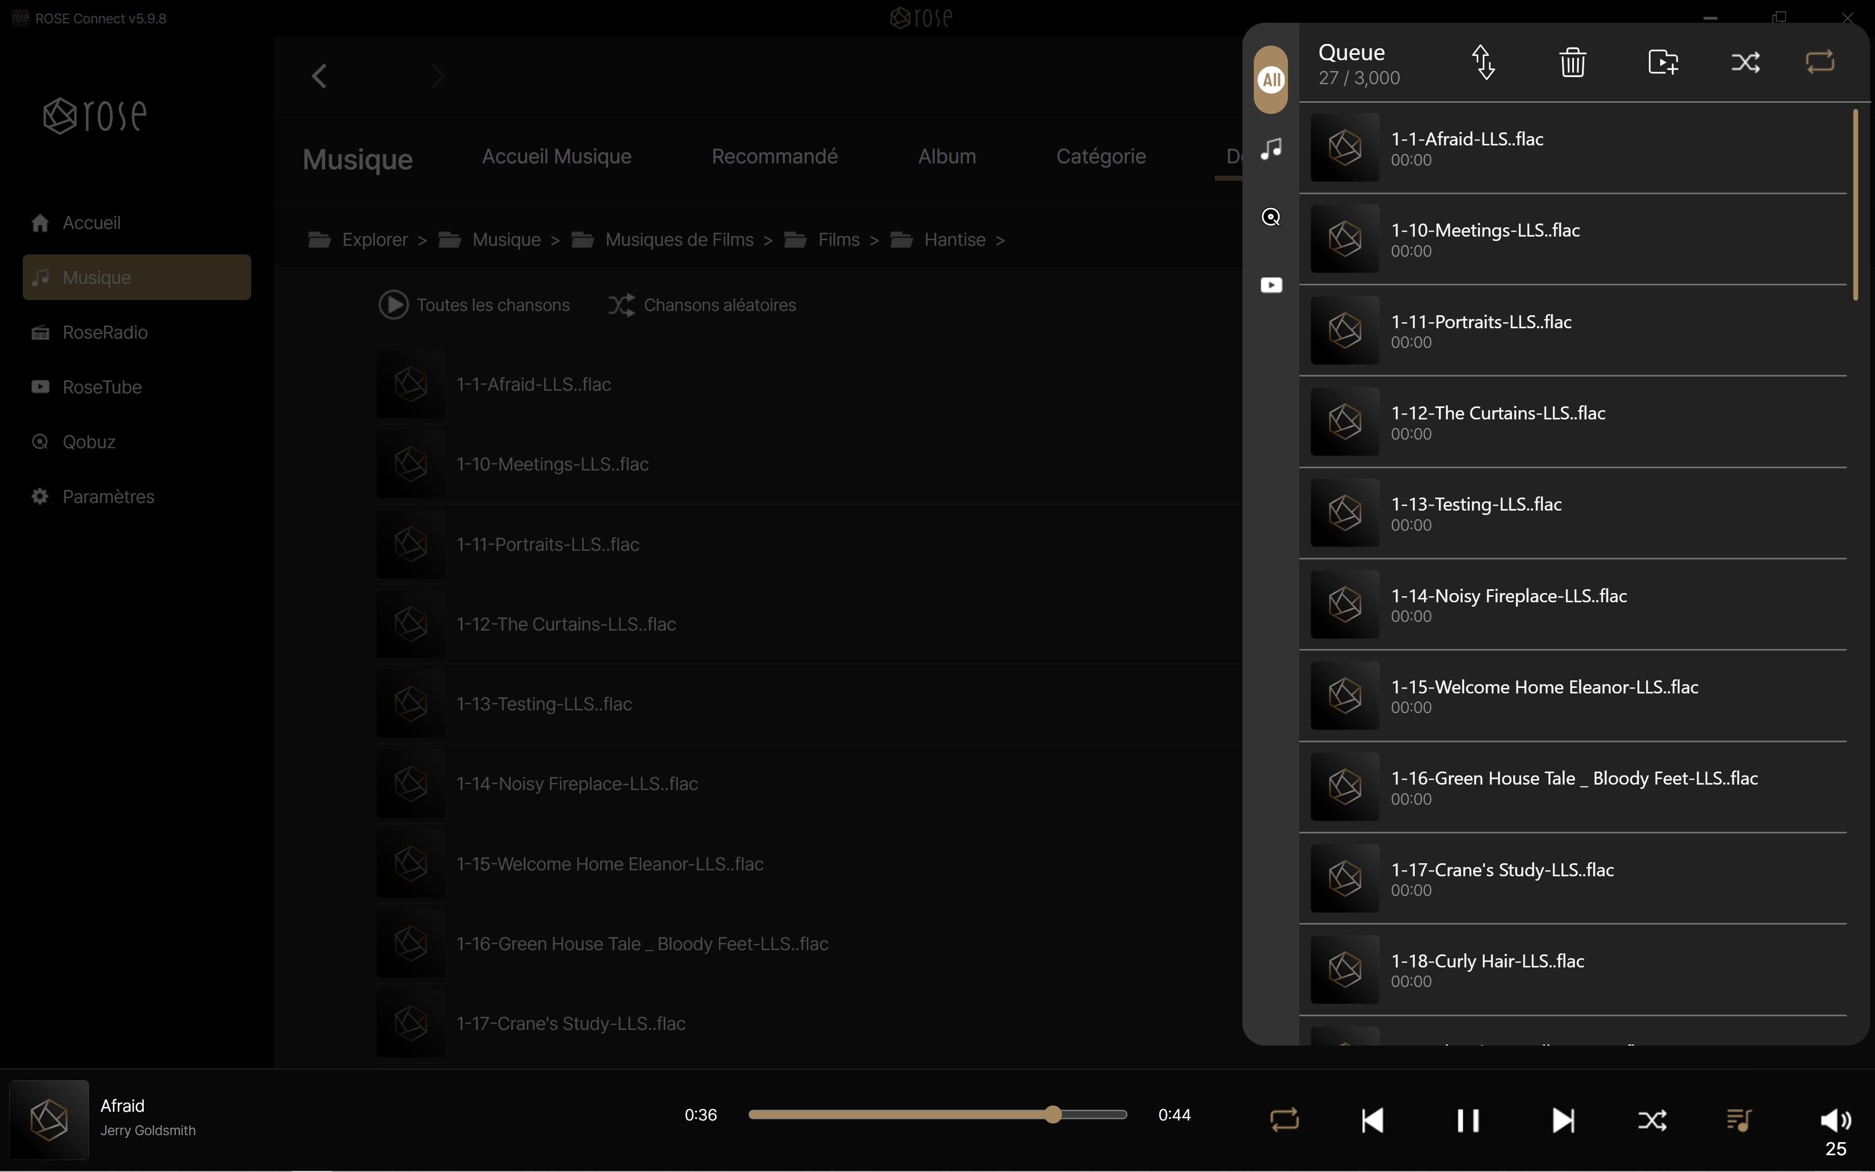Play Toutes les chansons
The image size is (1875, 1172).
coord(474,304)
